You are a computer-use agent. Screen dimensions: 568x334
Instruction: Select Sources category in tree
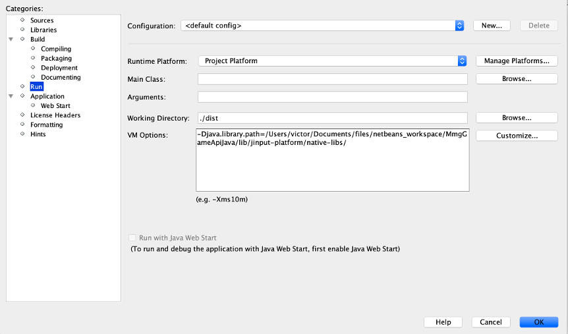(x=42, y=20)
